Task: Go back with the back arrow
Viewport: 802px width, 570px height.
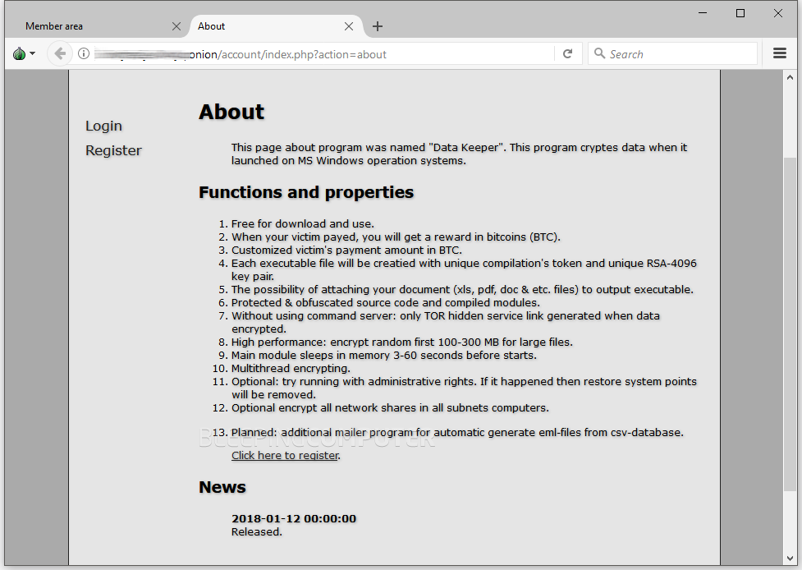Action: (x=60, y=53)
